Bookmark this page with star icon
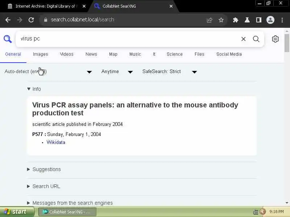The image size is (290, 217). 221,20
